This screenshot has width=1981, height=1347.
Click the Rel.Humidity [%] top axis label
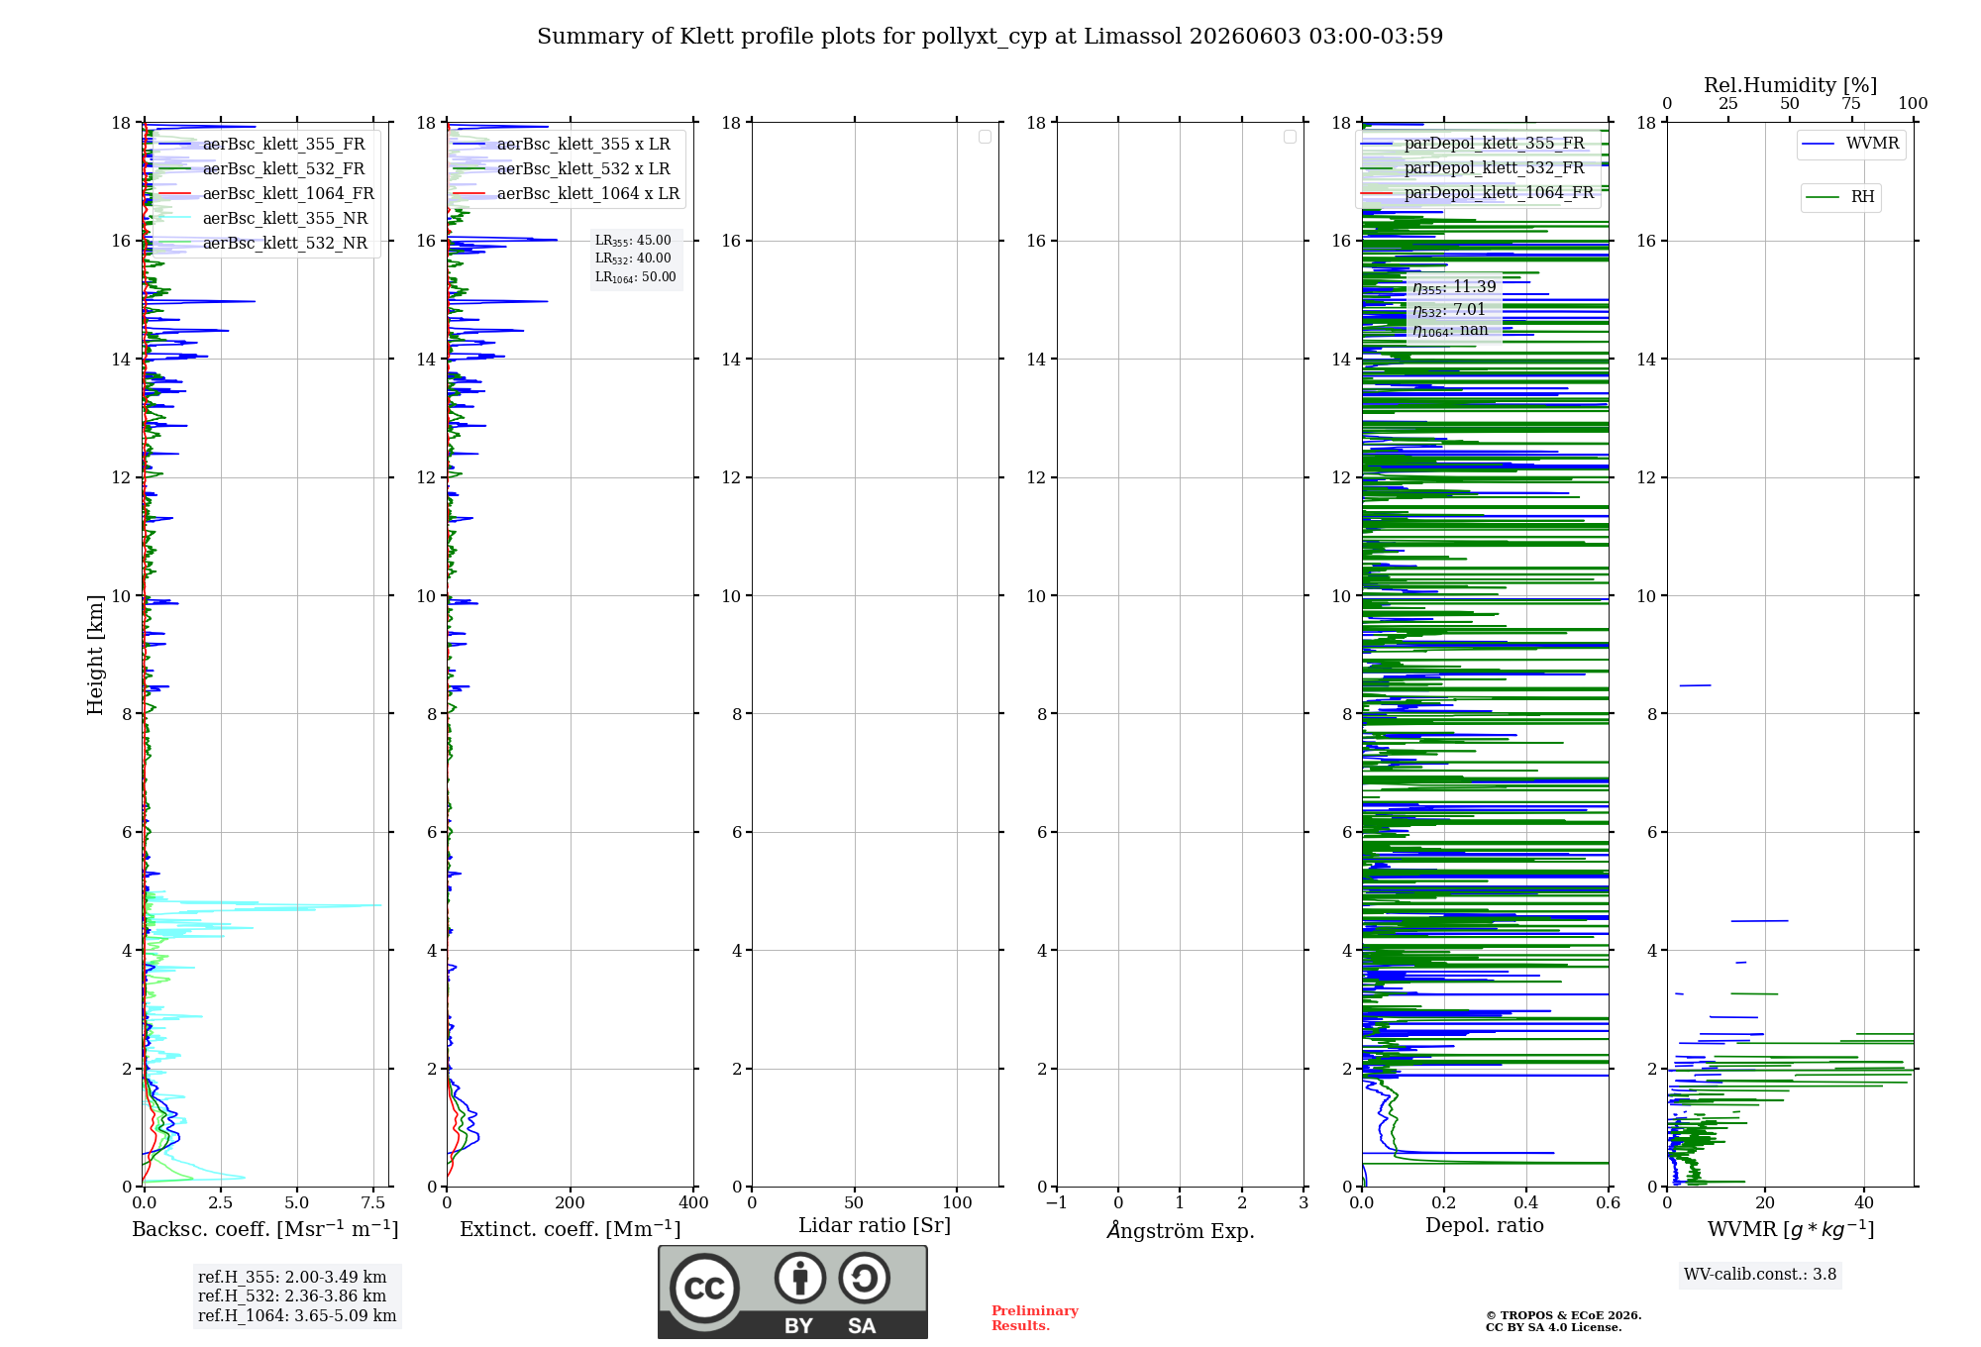click(x=1790, y=85)
